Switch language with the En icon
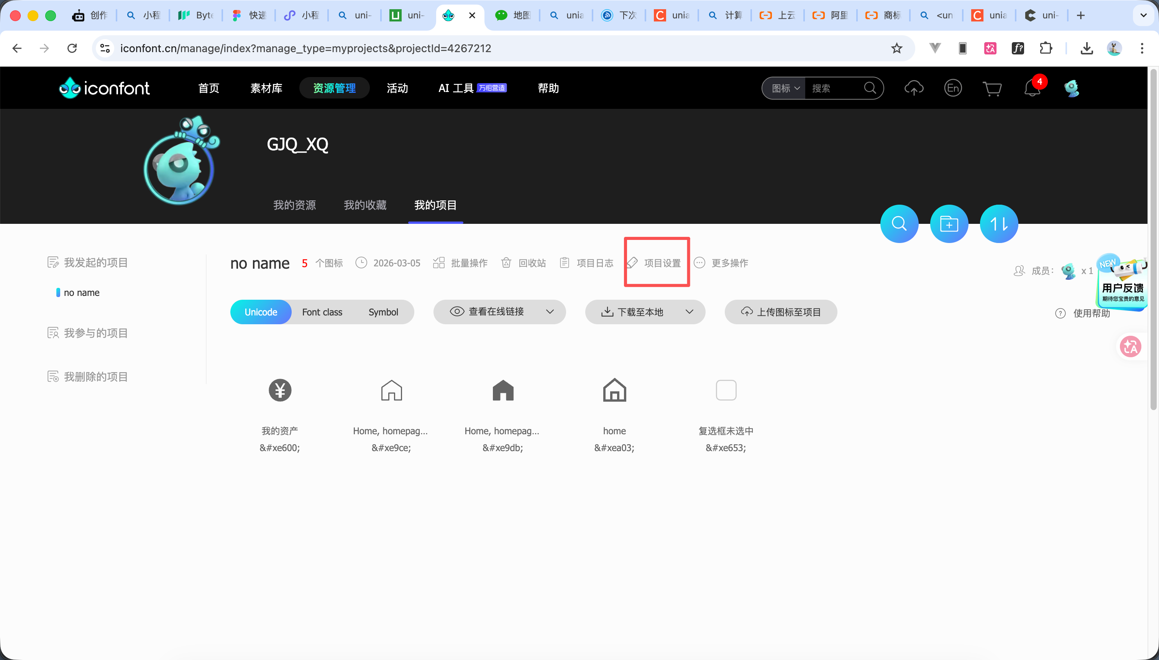 953,88
